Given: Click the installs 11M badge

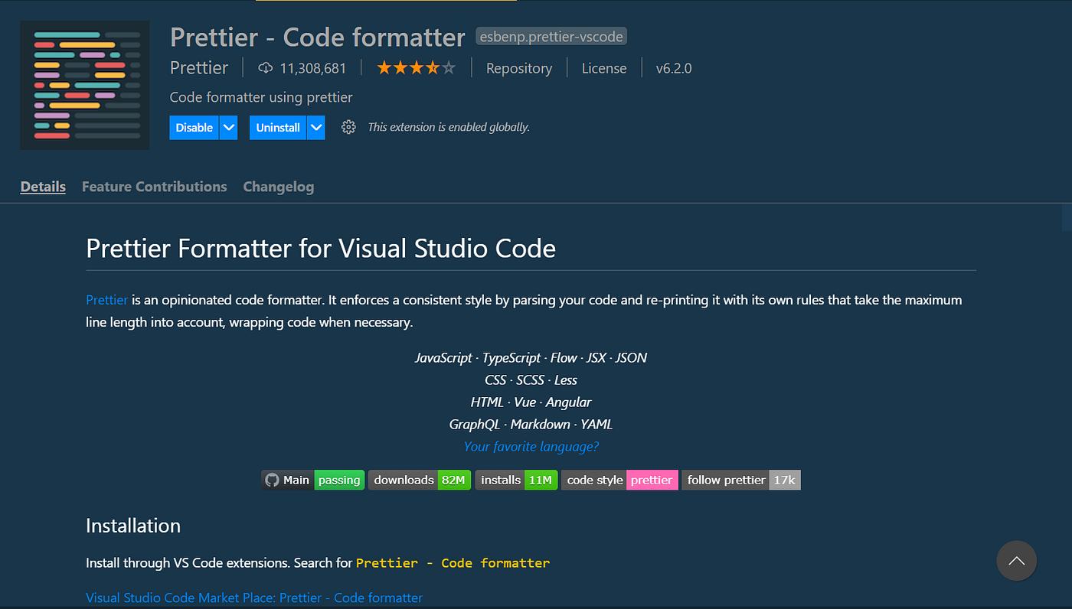Looking at the screenshot, I should (516, 480).
